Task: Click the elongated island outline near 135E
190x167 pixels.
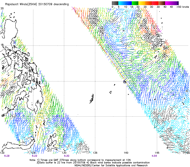Action: 92,99
